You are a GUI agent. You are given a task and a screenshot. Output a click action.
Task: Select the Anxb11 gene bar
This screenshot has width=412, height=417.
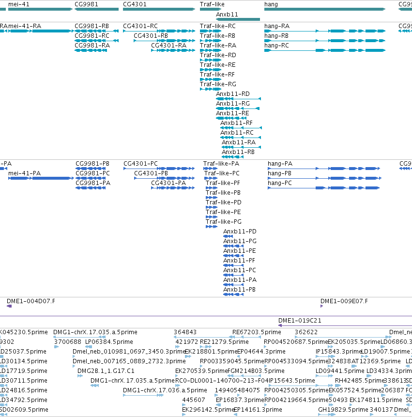tap(238, 19)
